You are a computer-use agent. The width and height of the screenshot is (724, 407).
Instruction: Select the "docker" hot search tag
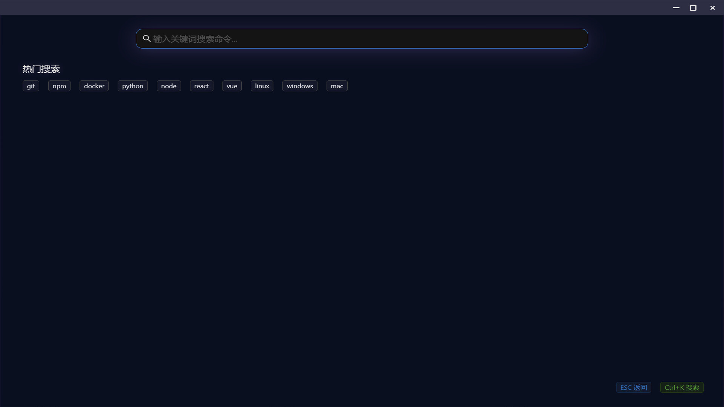tap(94, 86)
